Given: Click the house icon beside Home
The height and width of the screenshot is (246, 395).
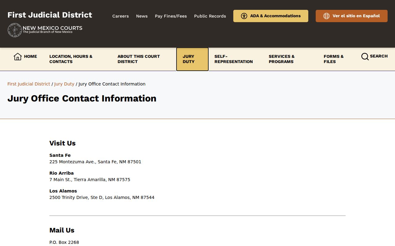Looking at the screenshot, I should pos(18,57).
